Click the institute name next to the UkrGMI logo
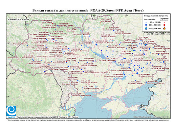The width and height of the screenshot is (176, 125). [x=47, y=117]
